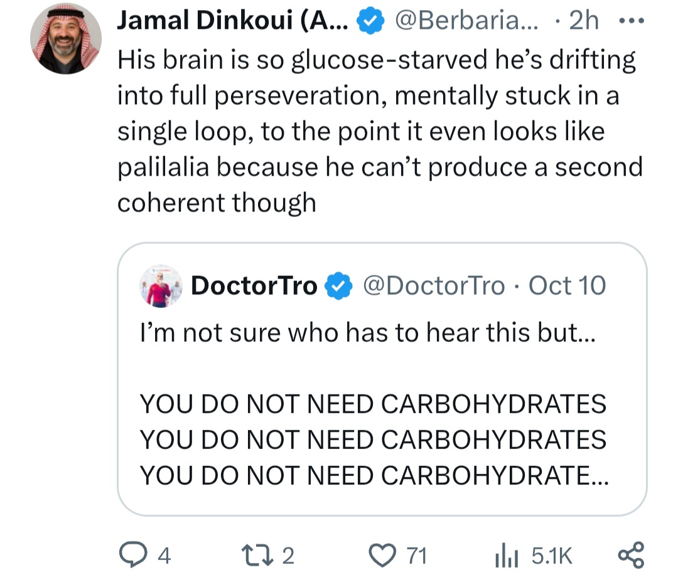
Task: Click the share icon
Action: tap(630, 556)
